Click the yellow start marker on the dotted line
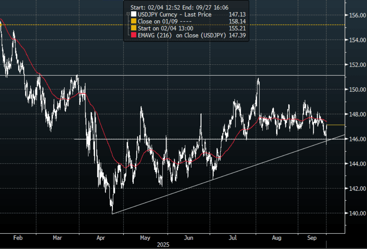The height and width of the screenshot is (249, 367). point(1,24)
